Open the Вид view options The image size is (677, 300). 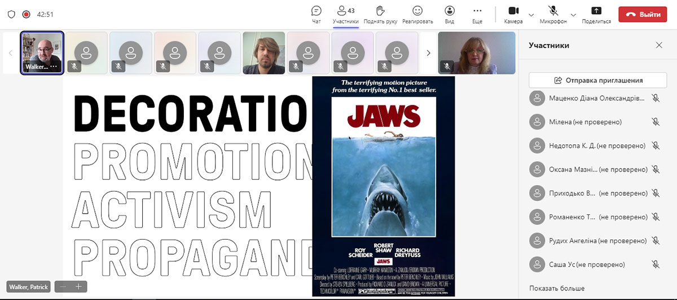(x=450, y=14)
